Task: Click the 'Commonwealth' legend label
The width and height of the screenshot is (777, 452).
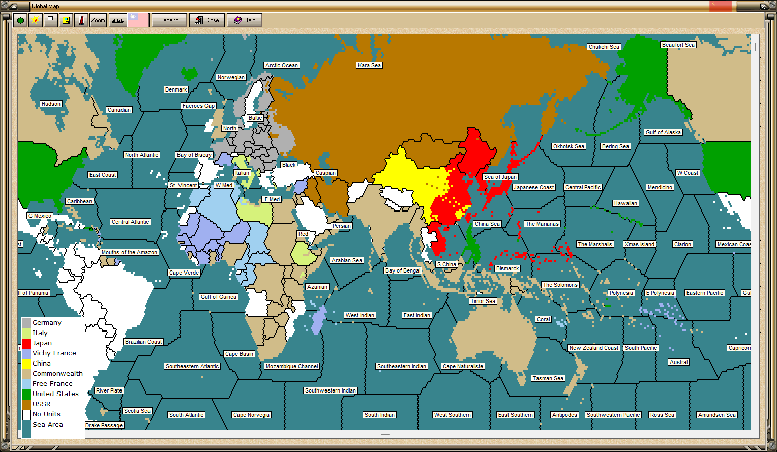Action: pyautogui.click(x=57, y=374)
